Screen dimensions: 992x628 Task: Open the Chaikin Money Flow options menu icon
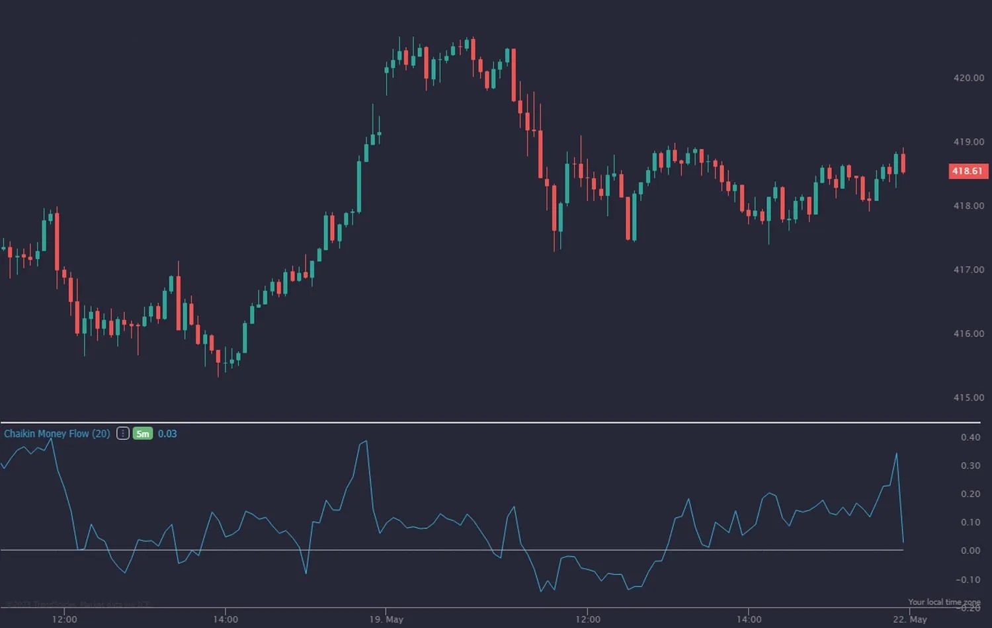click(x=122, y=434)
